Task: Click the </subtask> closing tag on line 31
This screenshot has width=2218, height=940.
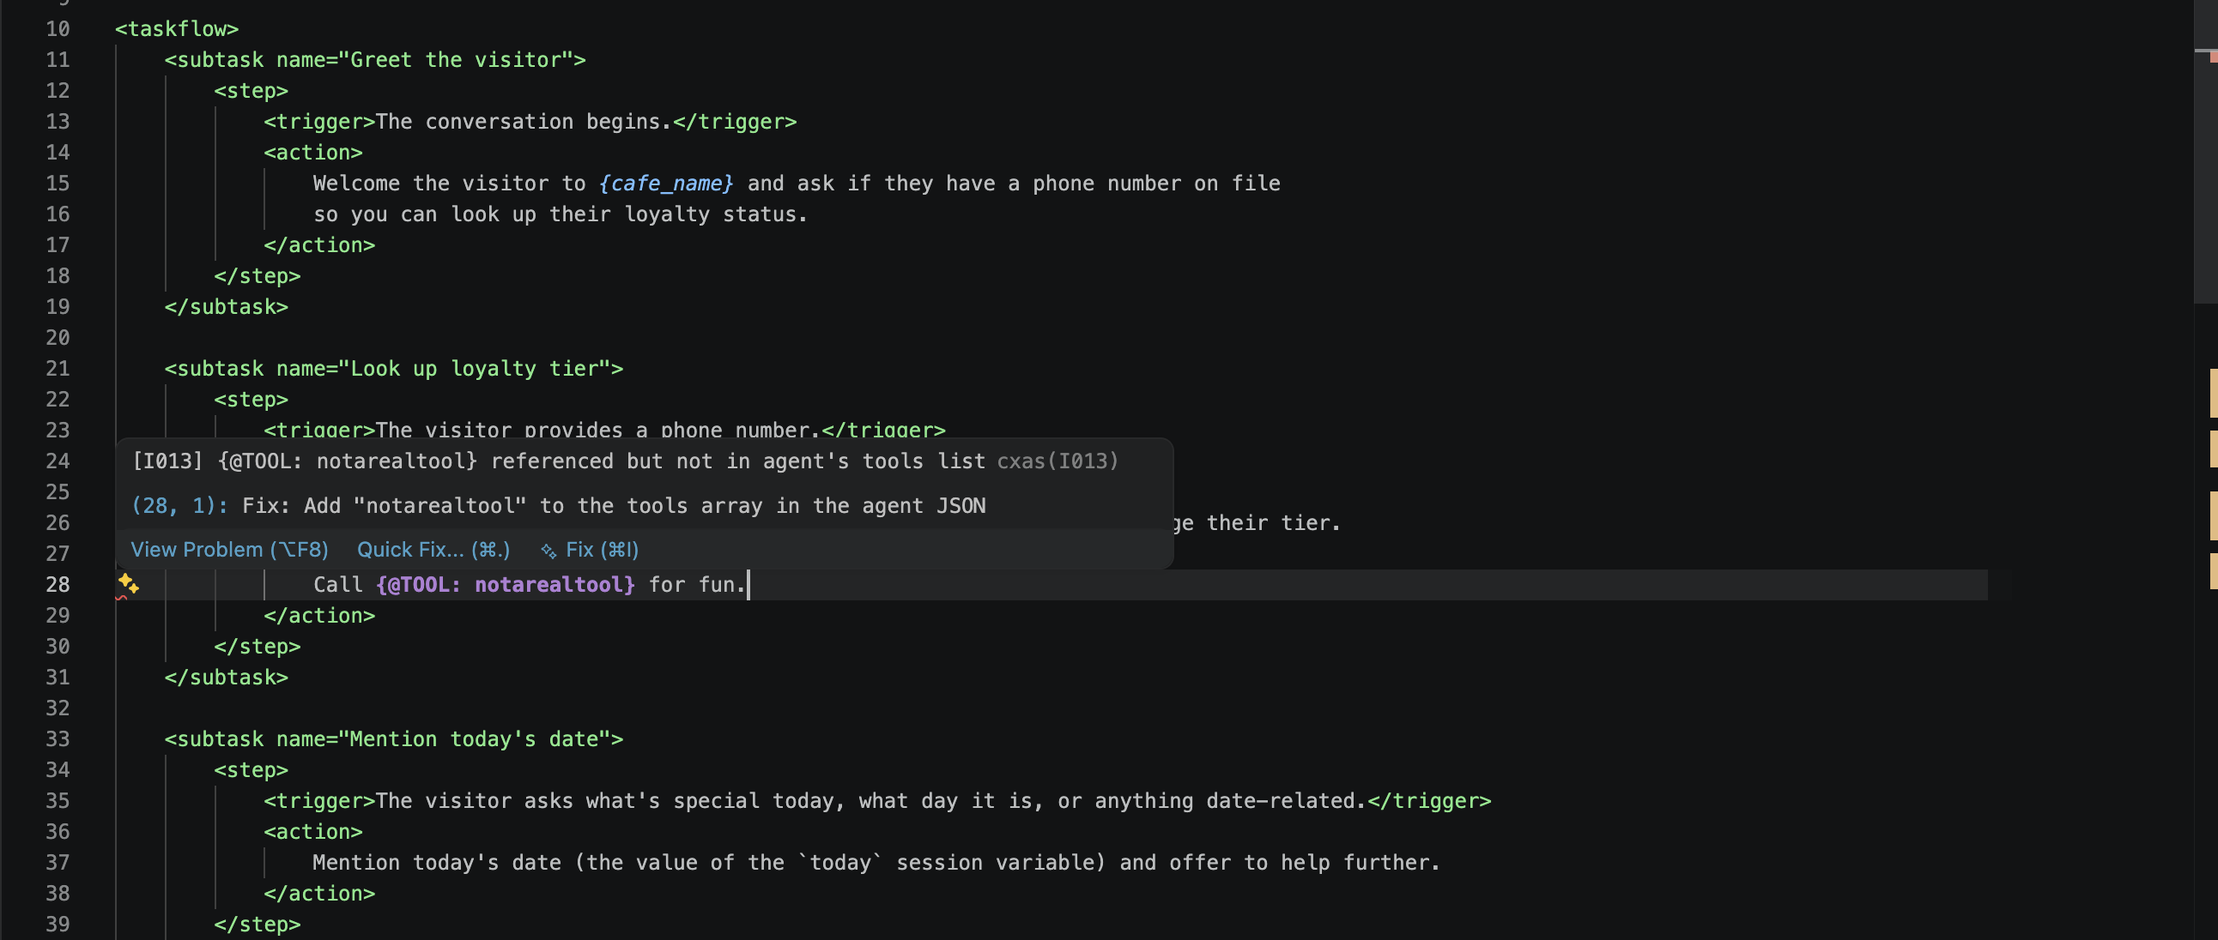Action: 226,678
